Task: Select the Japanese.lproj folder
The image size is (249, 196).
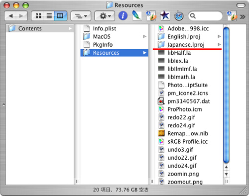Action: pyautogui.click(x=189, y=45)
